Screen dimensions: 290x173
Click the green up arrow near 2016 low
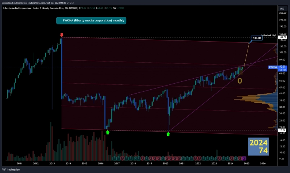108,132
